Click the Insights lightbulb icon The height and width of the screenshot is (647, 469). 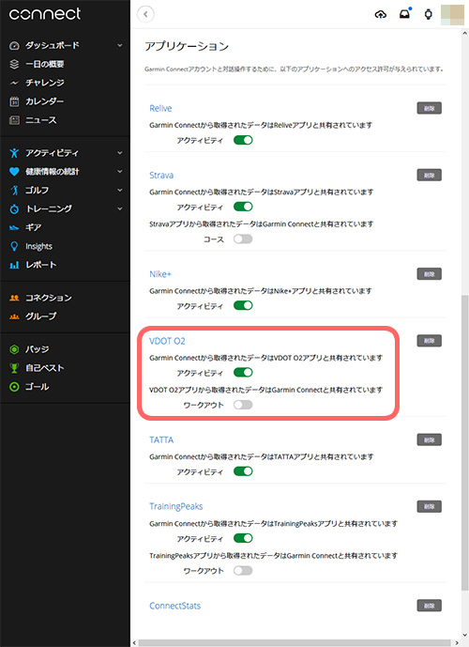click(x=14, y=246)
